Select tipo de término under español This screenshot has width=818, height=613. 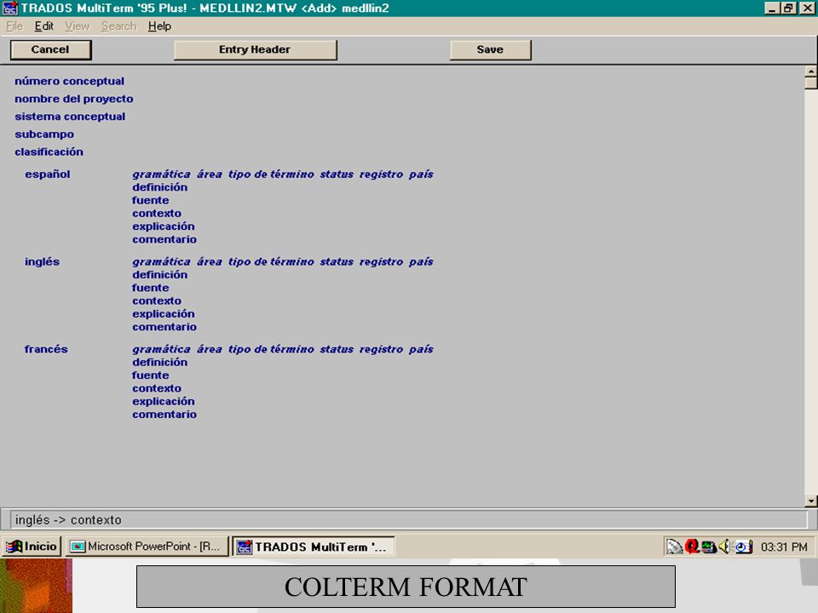[271, 175]
